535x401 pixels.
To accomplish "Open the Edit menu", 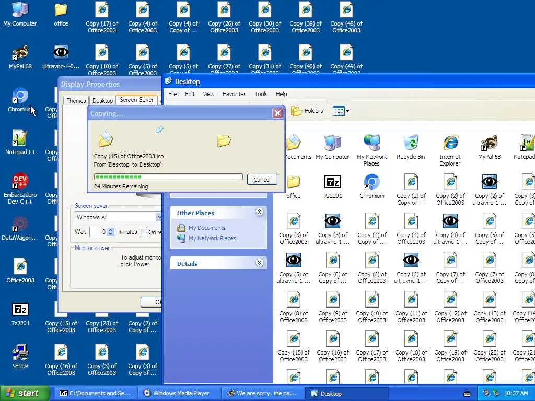I will point(190,94).
